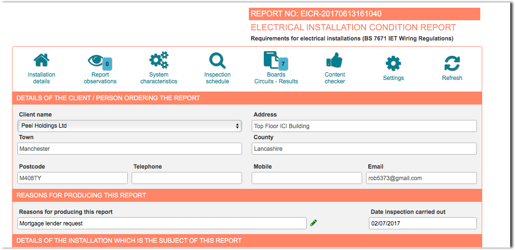Click the Details of the Client section header

pos(247,98)
